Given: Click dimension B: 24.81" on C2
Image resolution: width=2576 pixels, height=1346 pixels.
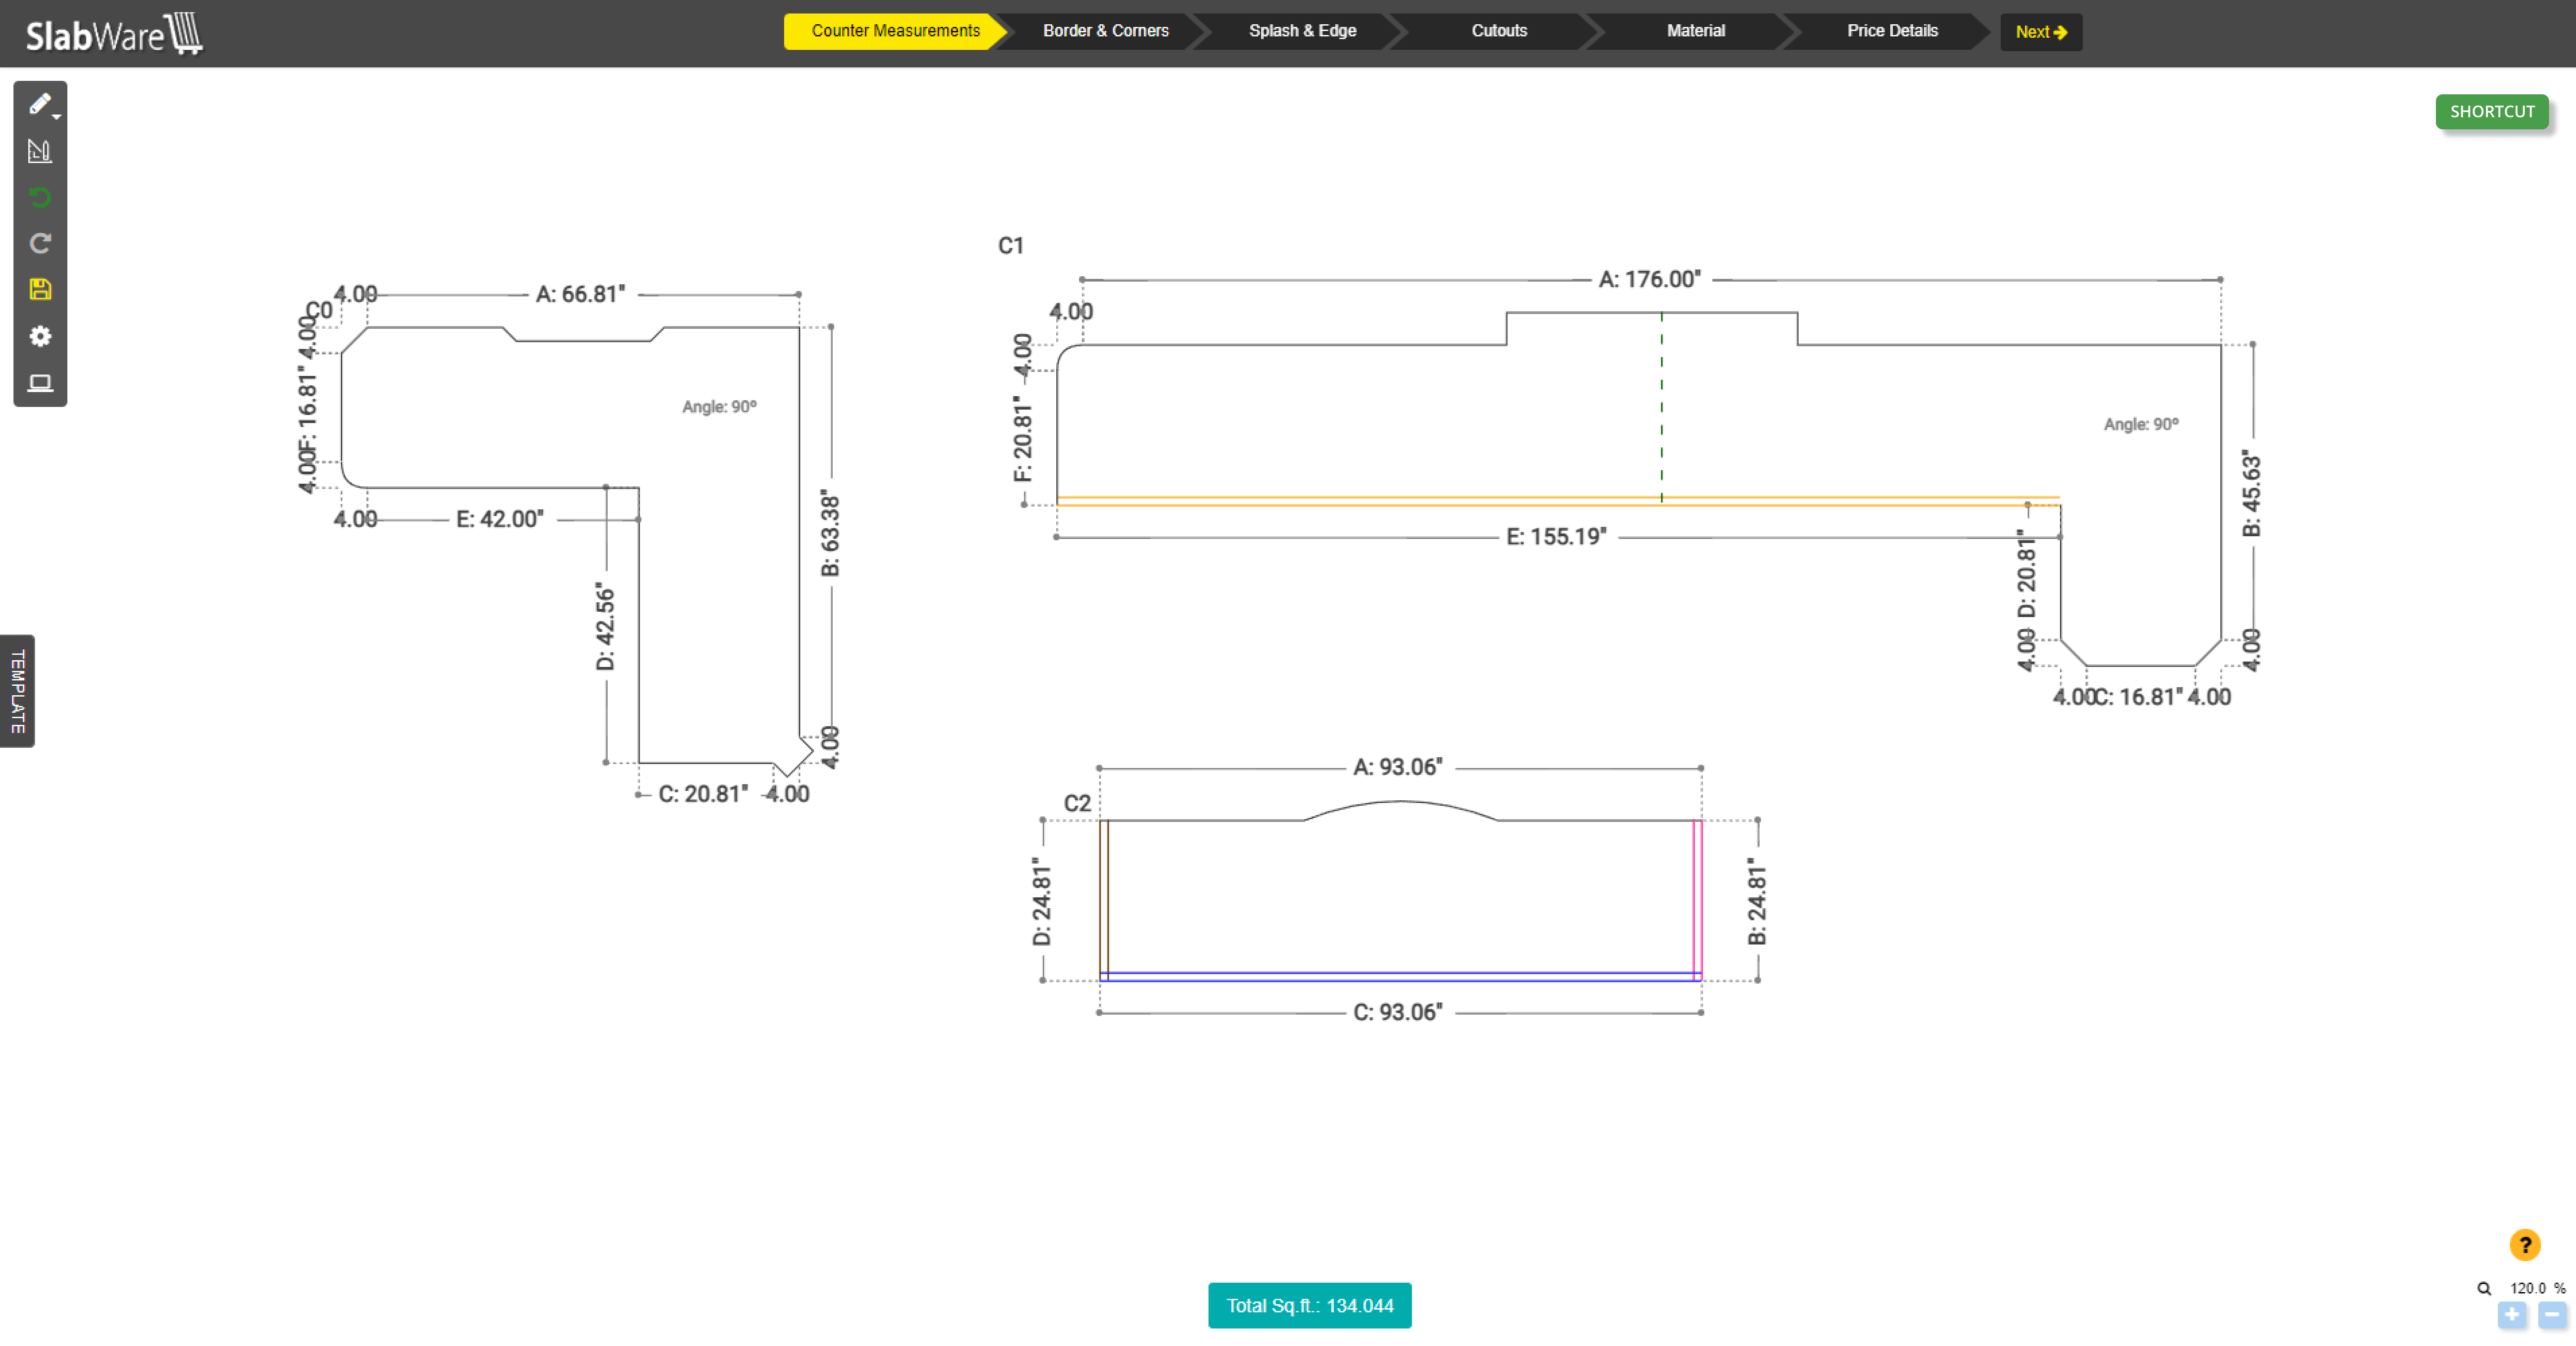Looking at the screenshot, I should [x=1757, y=901].
